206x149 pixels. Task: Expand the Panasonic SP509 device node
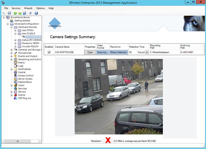15,43
